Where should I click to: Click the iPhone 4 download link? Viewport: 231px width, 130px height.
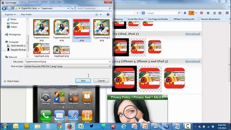pyautogui.click(x=192, y=61)
